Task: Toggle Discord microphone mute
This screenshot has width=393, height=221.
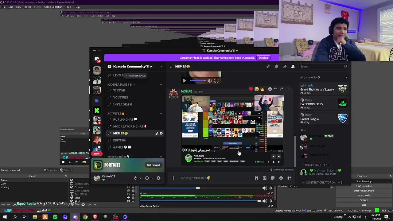Action: (x=135, y=178)
